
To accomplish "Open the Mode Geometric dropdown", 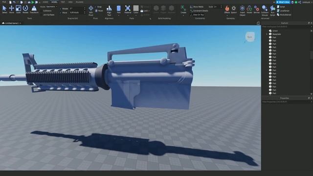I will tap(51, 7).
